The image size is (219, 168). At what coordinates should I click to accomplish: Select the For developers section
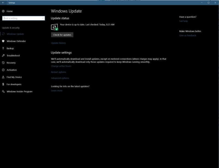[x=14, y=84]
